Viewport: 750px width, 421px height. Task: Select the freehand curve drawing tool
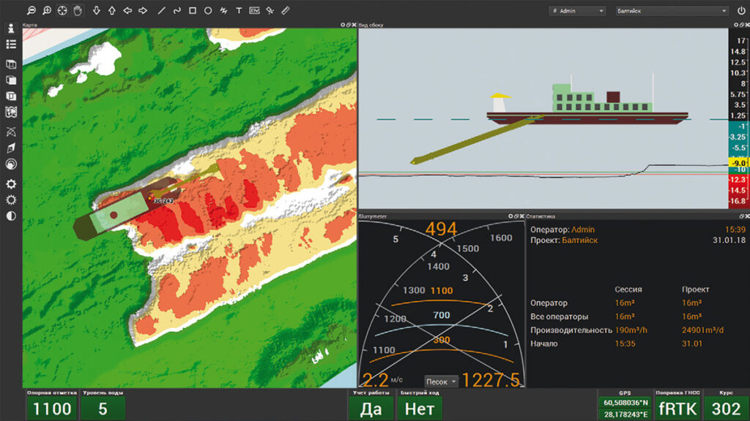click(x=177, y=10)
